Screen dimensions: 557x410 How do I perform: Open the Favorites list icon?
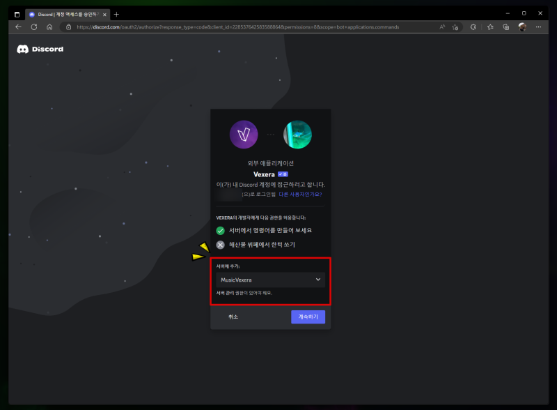[490, 27]
